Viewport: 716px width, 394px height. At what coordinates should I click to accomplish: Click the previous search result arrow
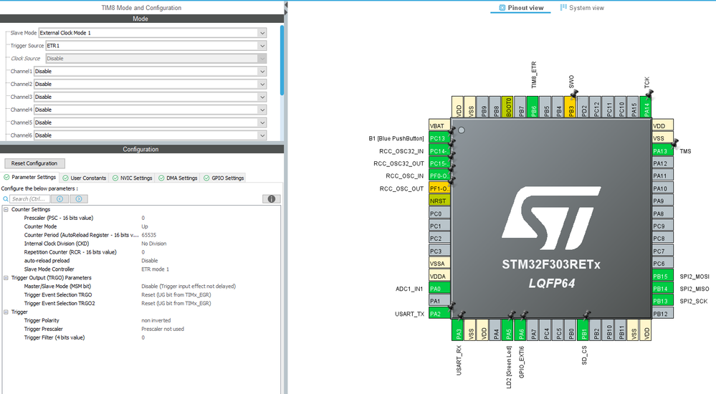click(x=60, y=199)
